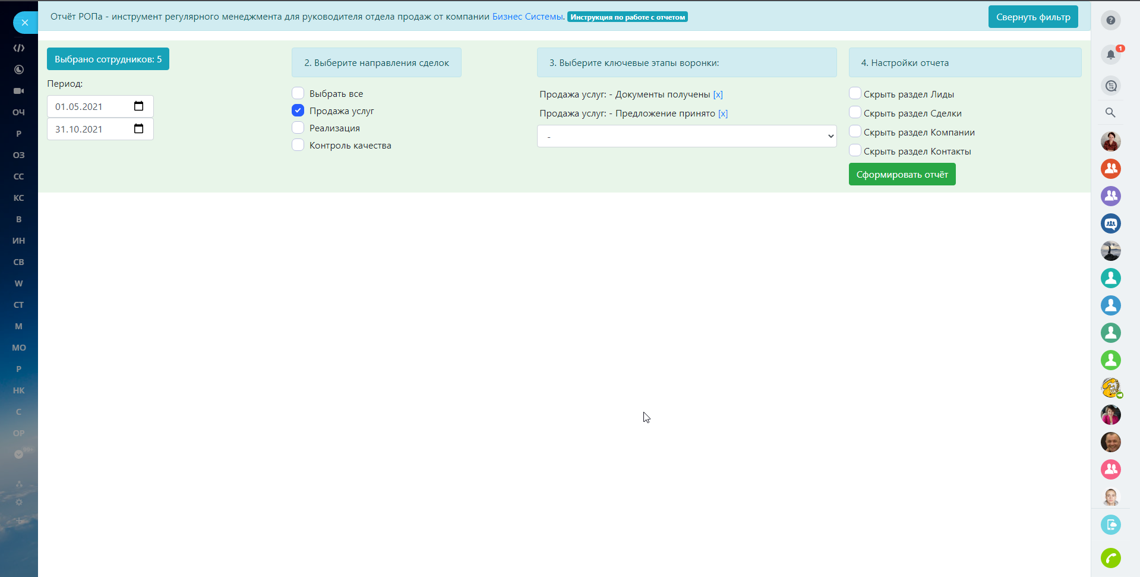
Task: Close the app panel with X button
Action: (x=25, y=23)
